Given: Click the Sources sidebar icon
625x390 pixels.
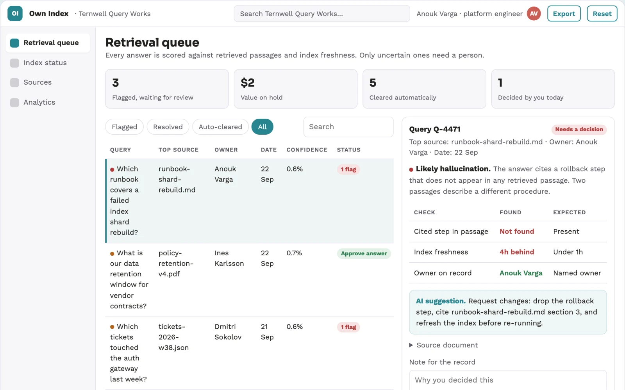Looking at the screenshot, I should [14, 82].
